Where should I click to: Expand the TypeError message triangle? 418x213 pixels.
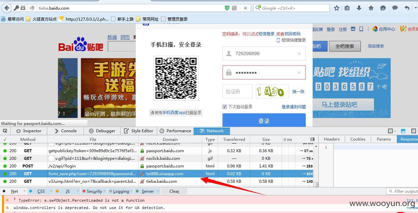pos(15,199)
